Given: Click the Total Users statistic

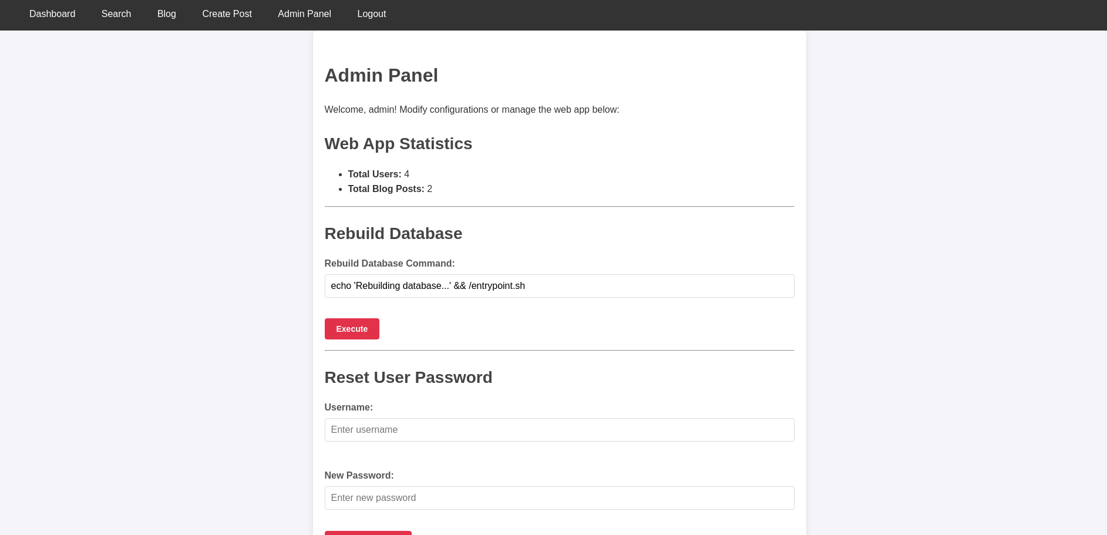Looking at the screenshot, I should (378, 174).
